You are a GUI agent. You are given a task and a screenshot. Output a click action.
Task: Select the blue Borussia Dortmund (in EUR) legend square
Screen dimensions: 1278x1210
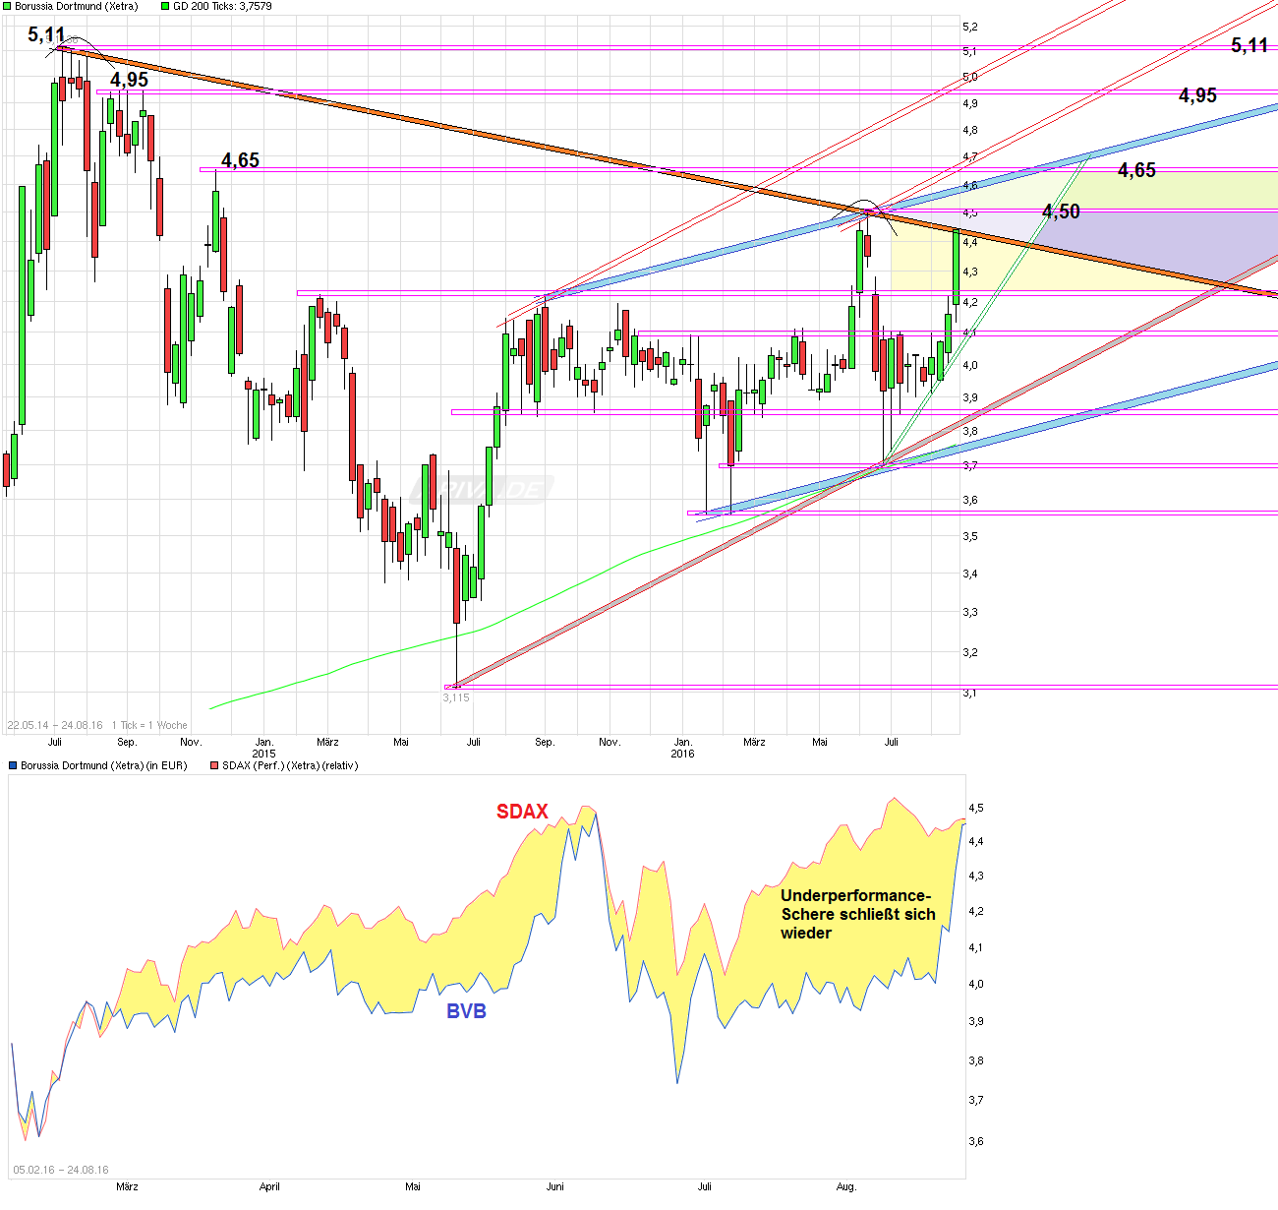coord(13,765)
